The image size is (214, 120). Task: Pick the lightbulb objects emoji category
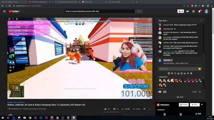[188, 73]
